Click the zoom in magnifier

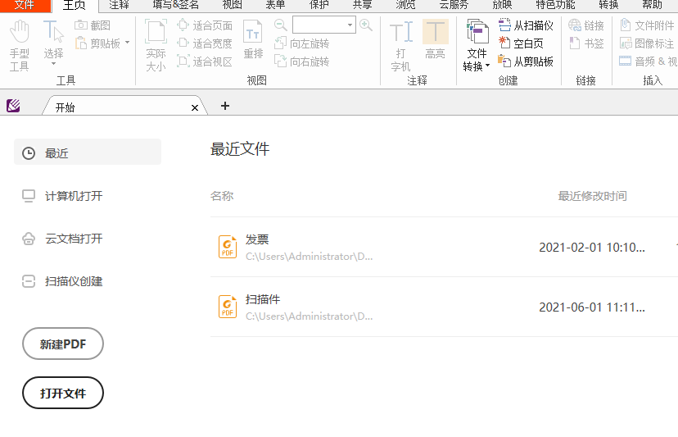click(366, 25)
